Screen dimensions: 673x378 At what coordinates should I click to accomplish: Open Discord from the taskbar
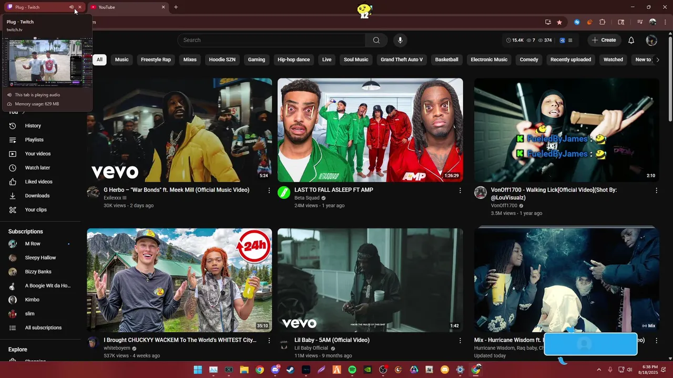point(275,370)
